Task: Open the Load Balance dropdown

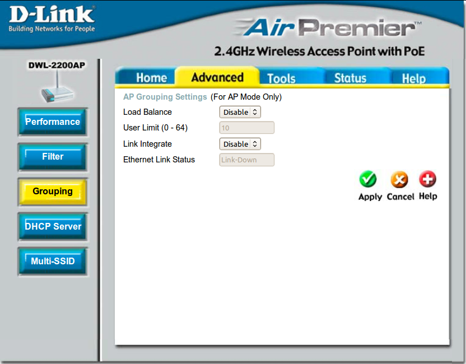Action: (x=240, y=112)
